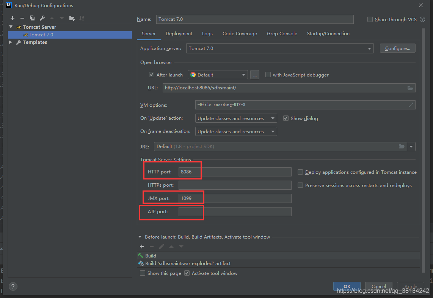
Task: Create a new configuration folder
Action: pyautogui.click(x=71, y=18)
